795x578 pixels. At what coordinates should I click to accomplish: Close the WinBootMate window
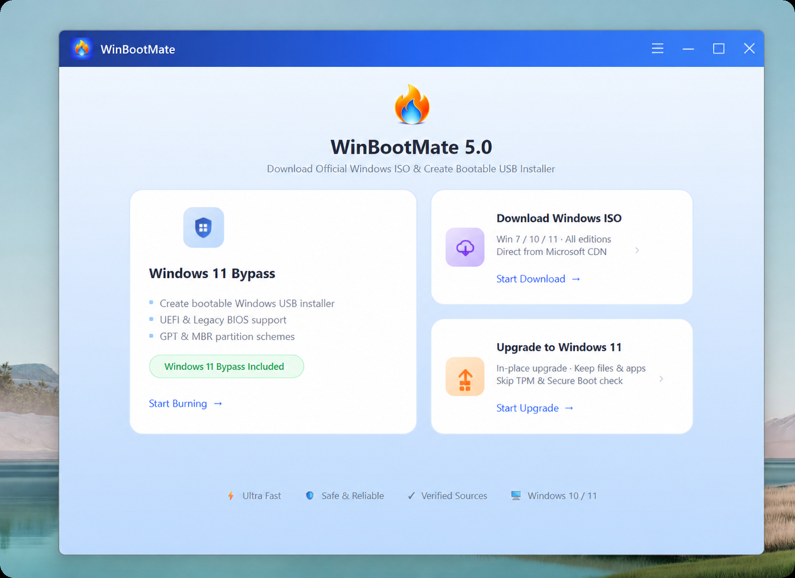tap(749, 49)
